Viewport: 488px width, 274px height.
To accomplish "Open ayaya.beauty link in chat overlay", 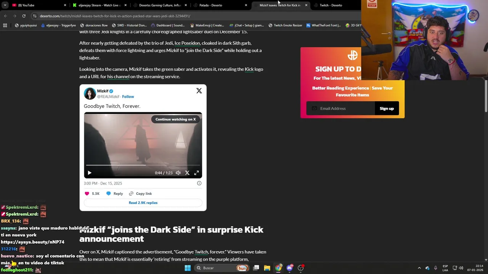I will pos(32,242).
